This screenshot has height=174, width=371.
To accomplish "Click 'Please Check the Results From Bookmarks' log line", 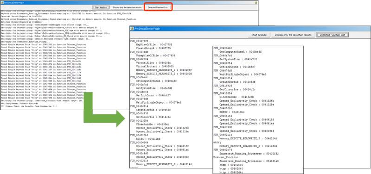I will click(x=29, y=106).
